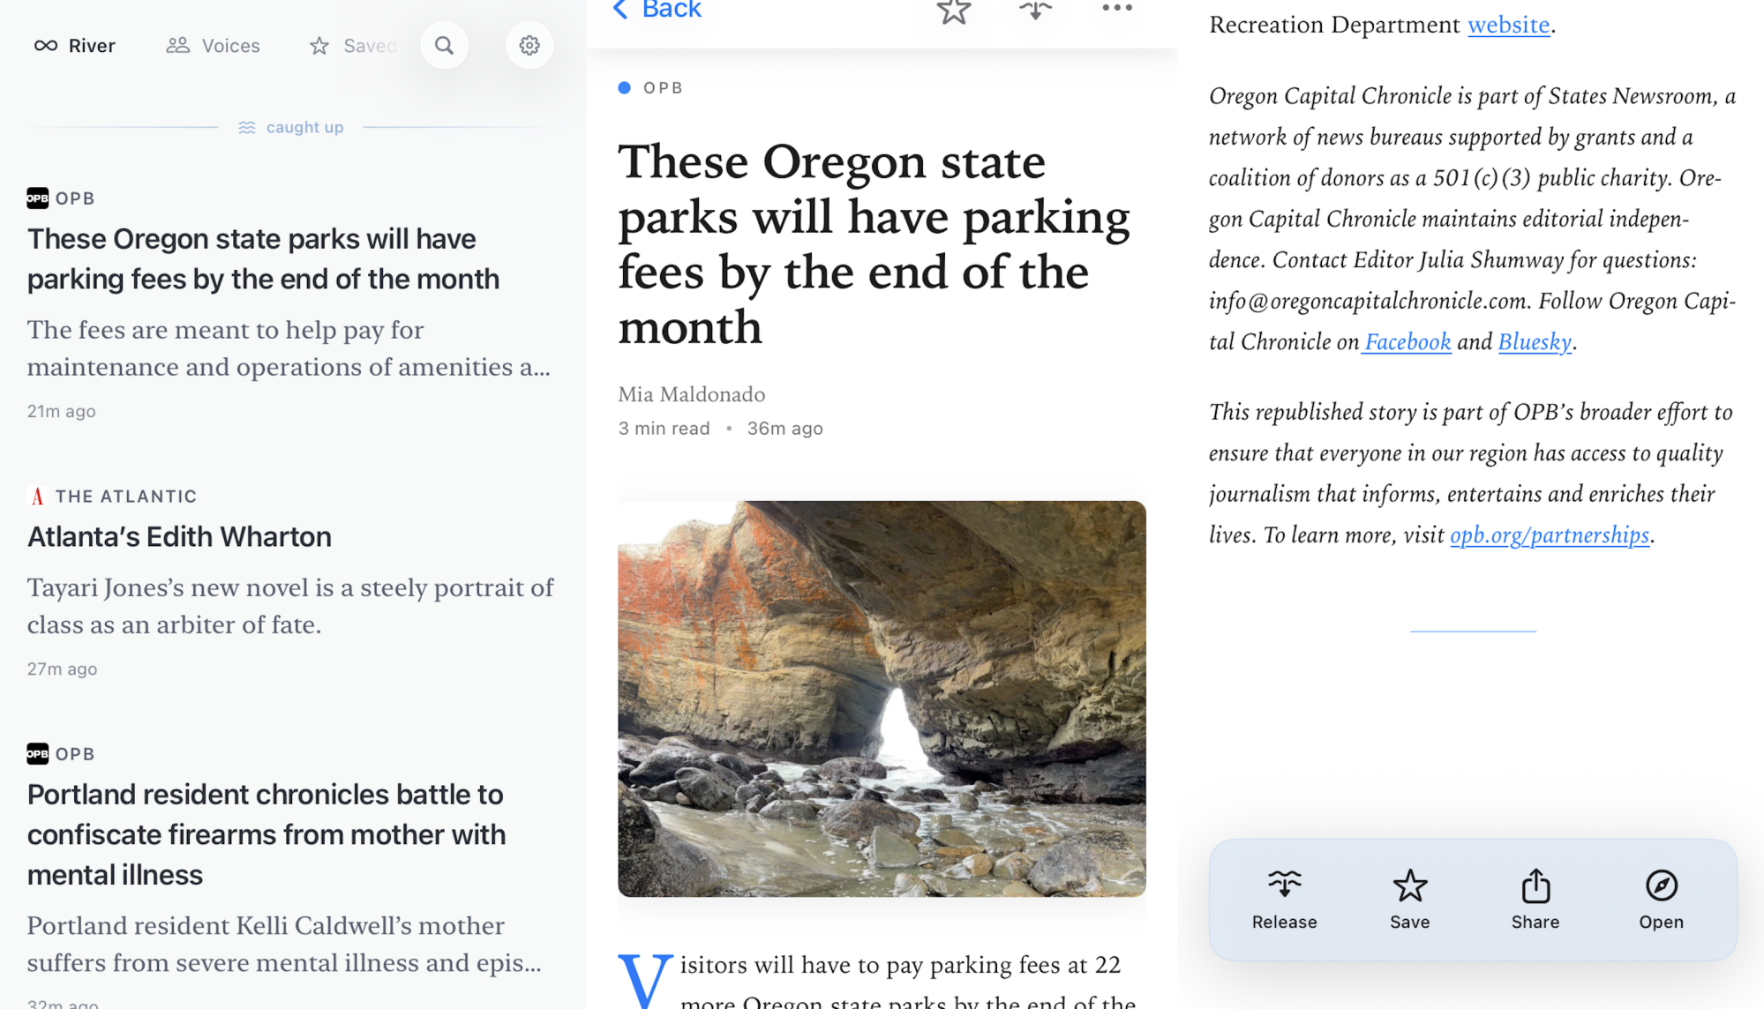Toggle the star on the article toolbar
This screenshot has width=1764, height=1009.
pos(953,12)
